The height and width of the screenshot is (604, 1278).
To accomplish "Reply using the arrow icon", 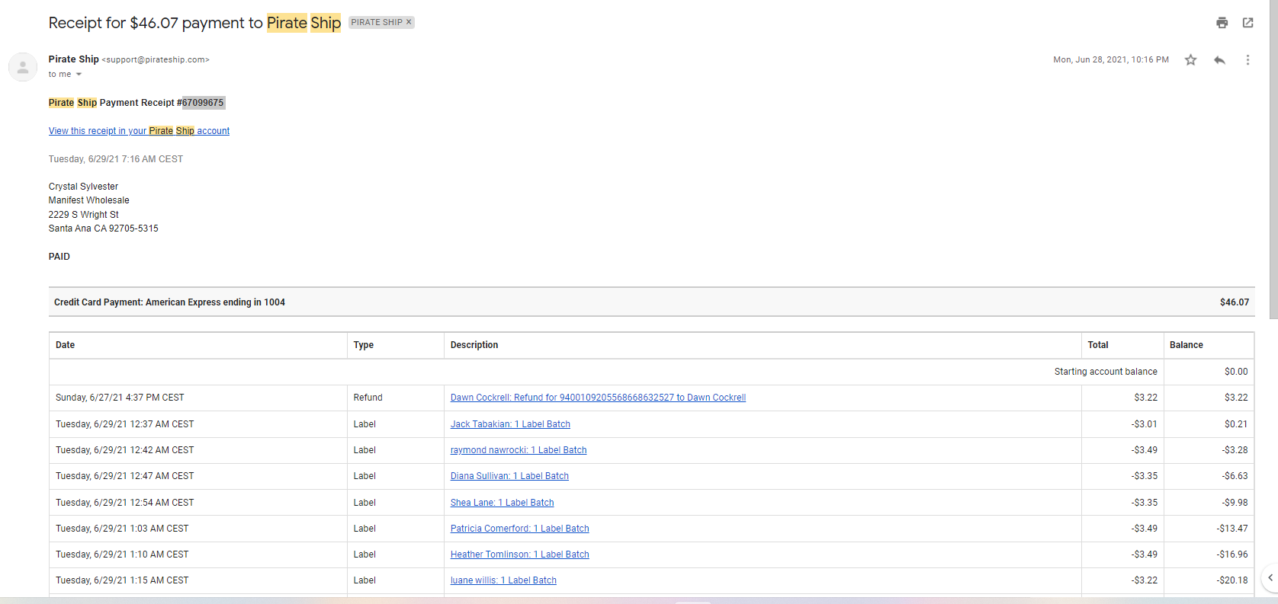I will point(1219,59).
